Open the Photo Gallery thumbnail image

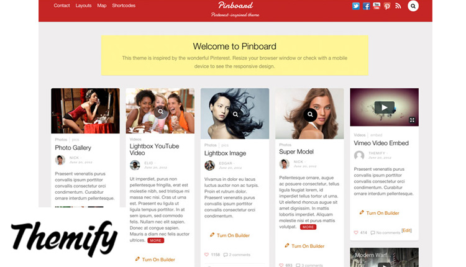[86, 111]
